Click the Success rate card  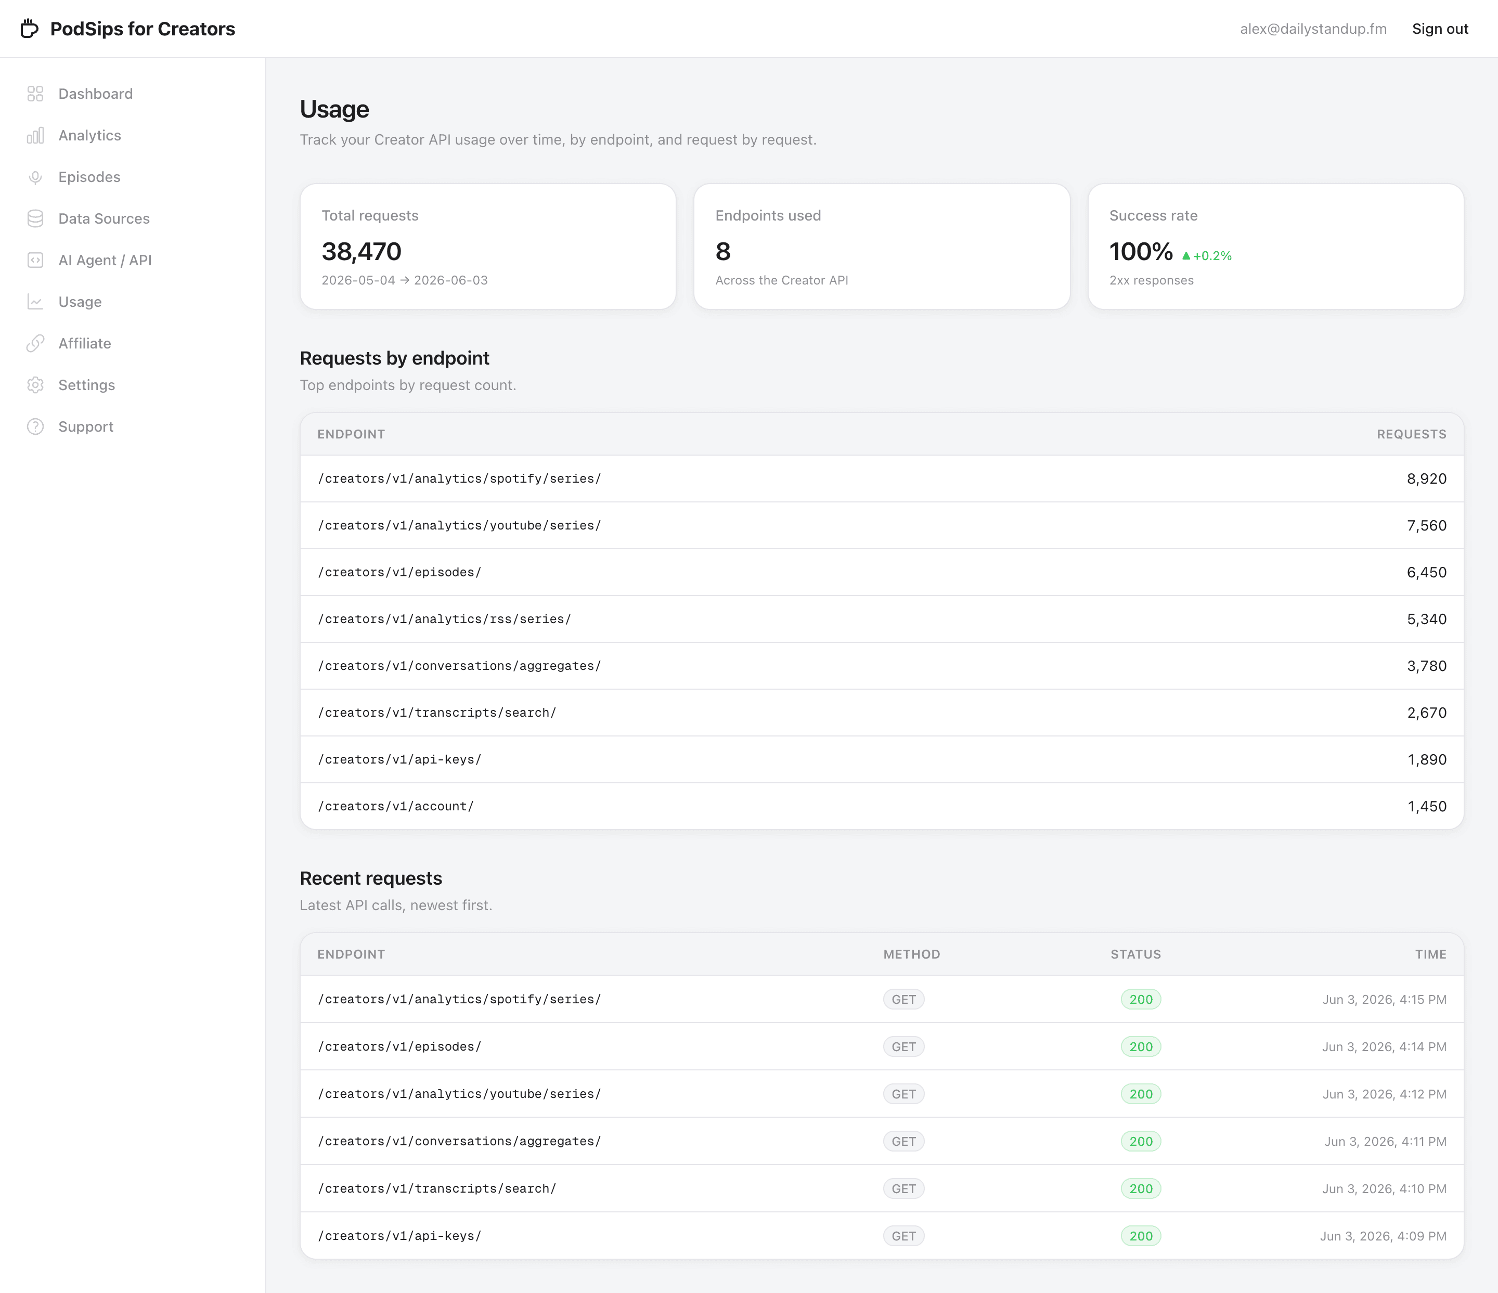1275,247
